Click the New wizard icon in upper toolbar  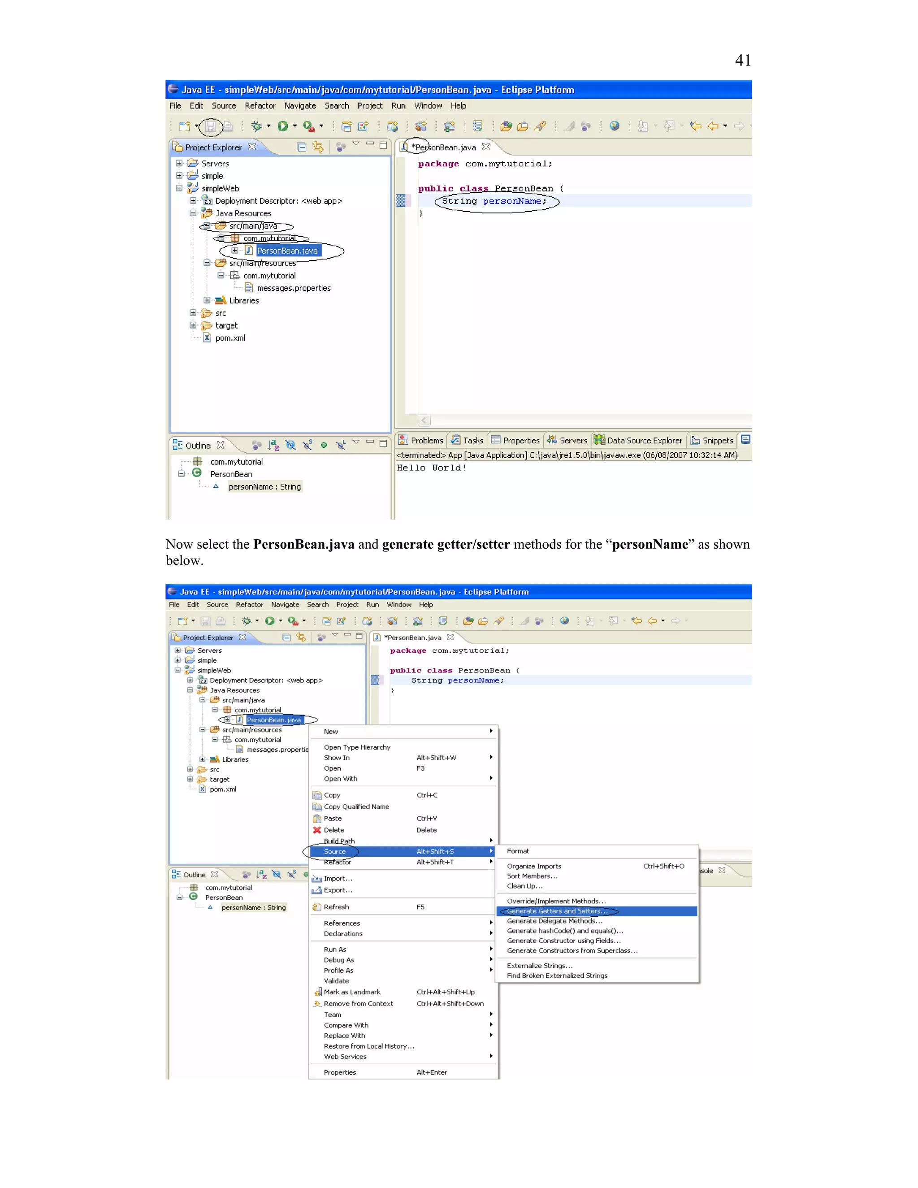coord(185,126)
